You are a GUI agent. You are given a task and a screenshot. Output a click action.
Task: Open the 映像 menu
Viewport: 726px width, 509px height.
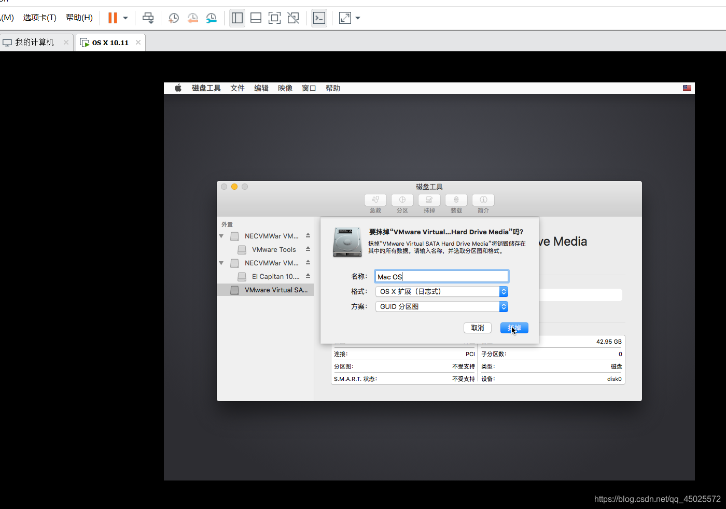click(285, 88)
